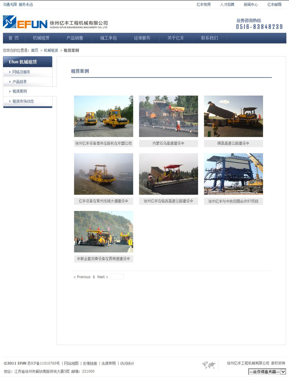289x377 pixels.
Task: Go to 亿丰邮局 top link
Action: (x=275, y=5)
